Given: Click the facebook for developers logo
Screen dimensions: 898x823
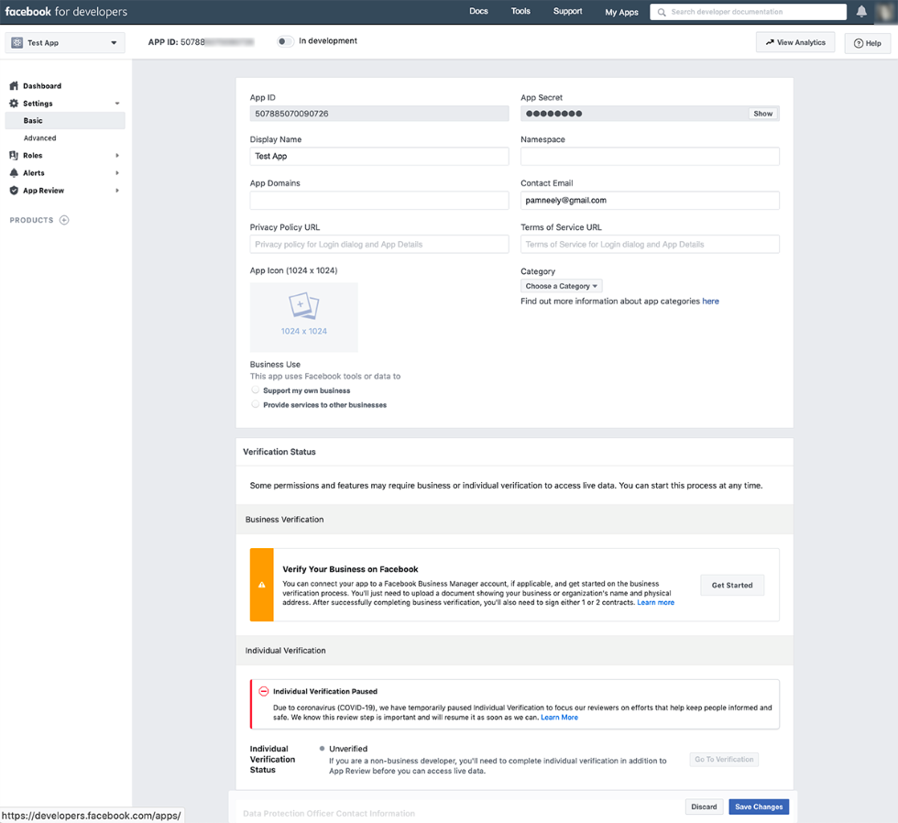Looking at the screenshot, I should (66, 11).
